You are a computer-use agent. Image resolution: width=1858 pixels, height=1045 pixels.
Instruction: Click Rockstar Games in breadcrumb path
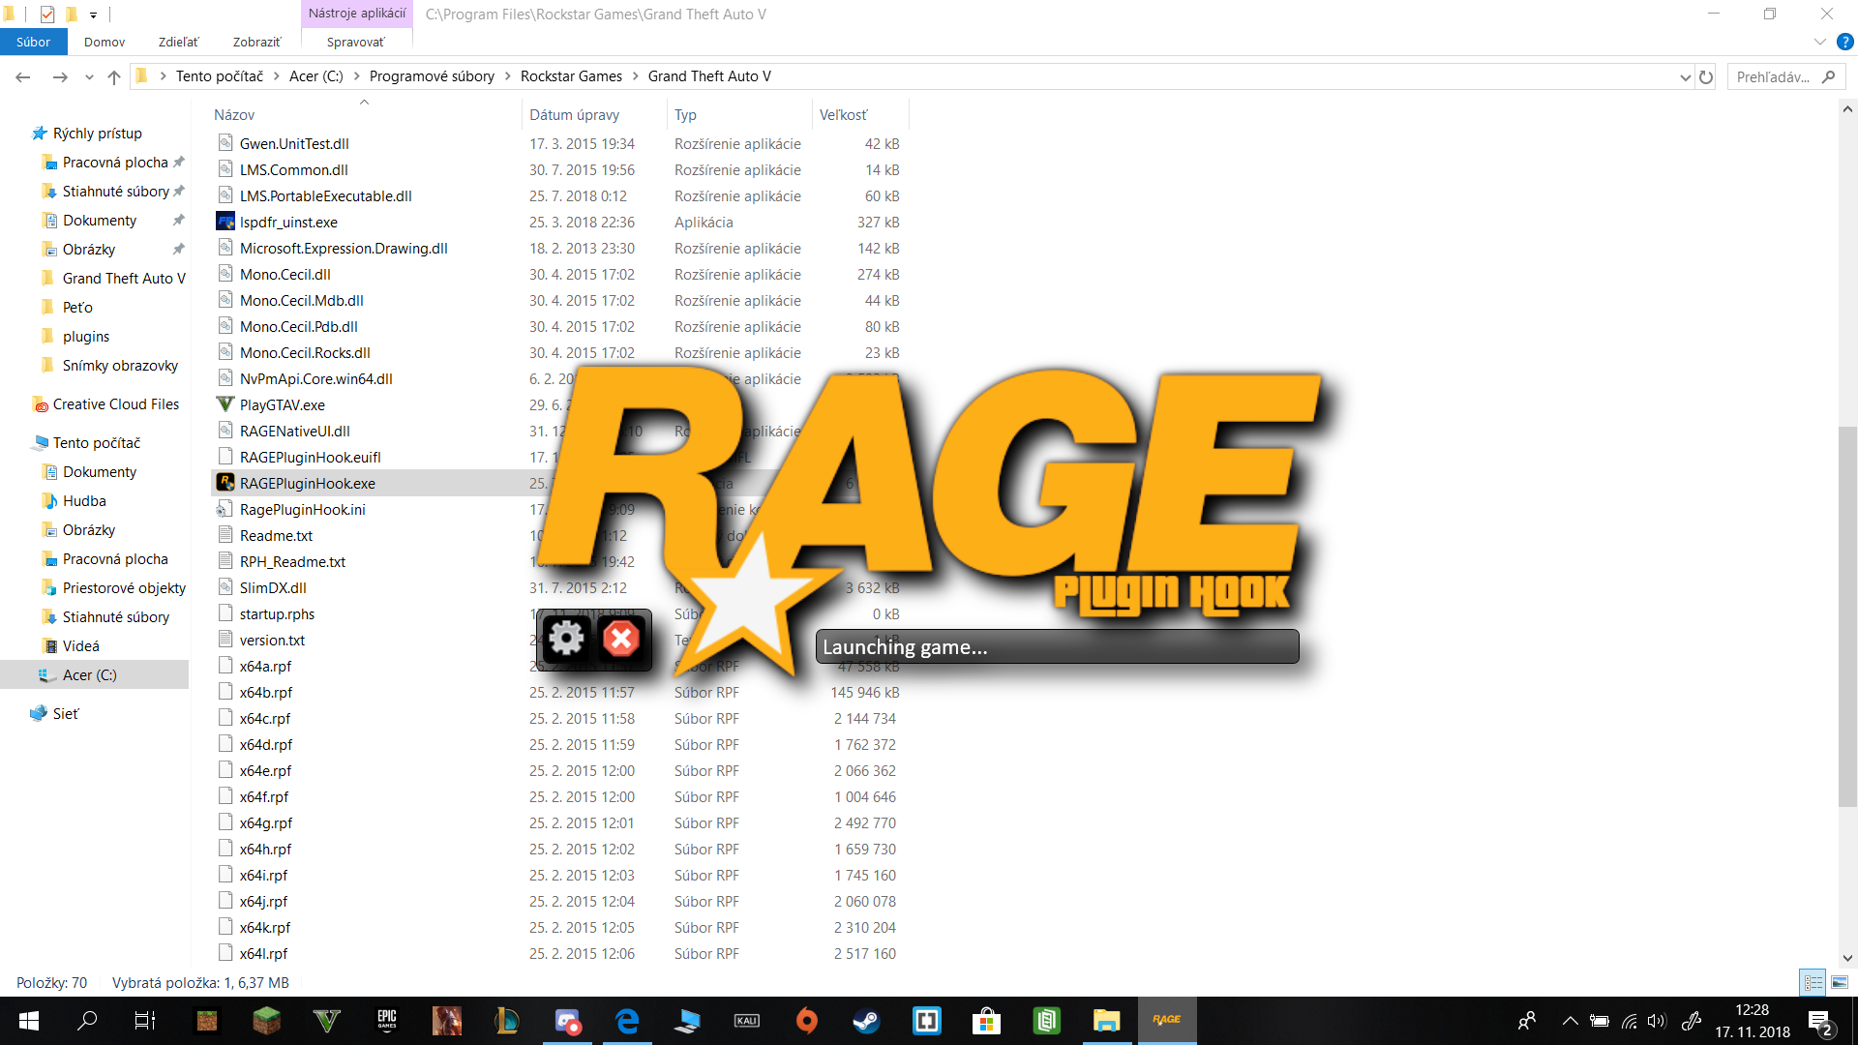point(571,76)
